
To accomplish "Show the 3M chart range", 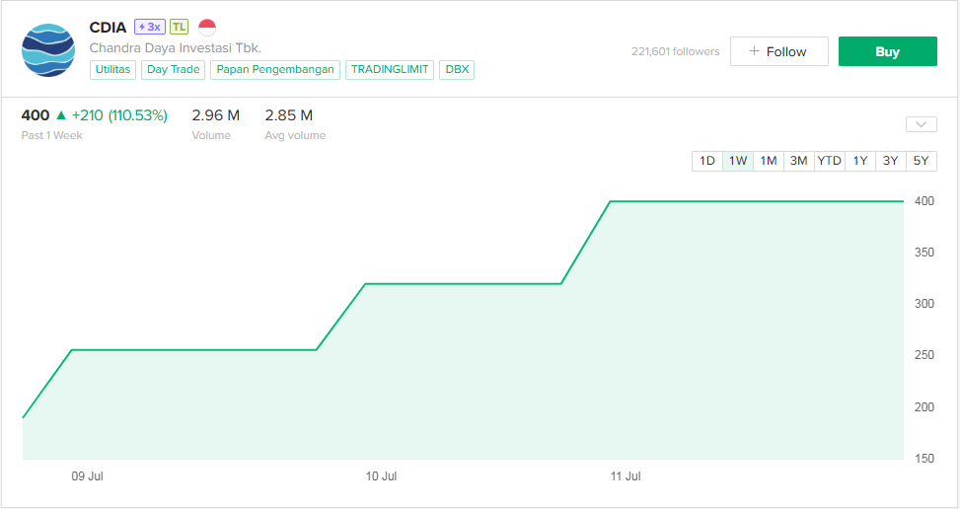I will point(798,161).
